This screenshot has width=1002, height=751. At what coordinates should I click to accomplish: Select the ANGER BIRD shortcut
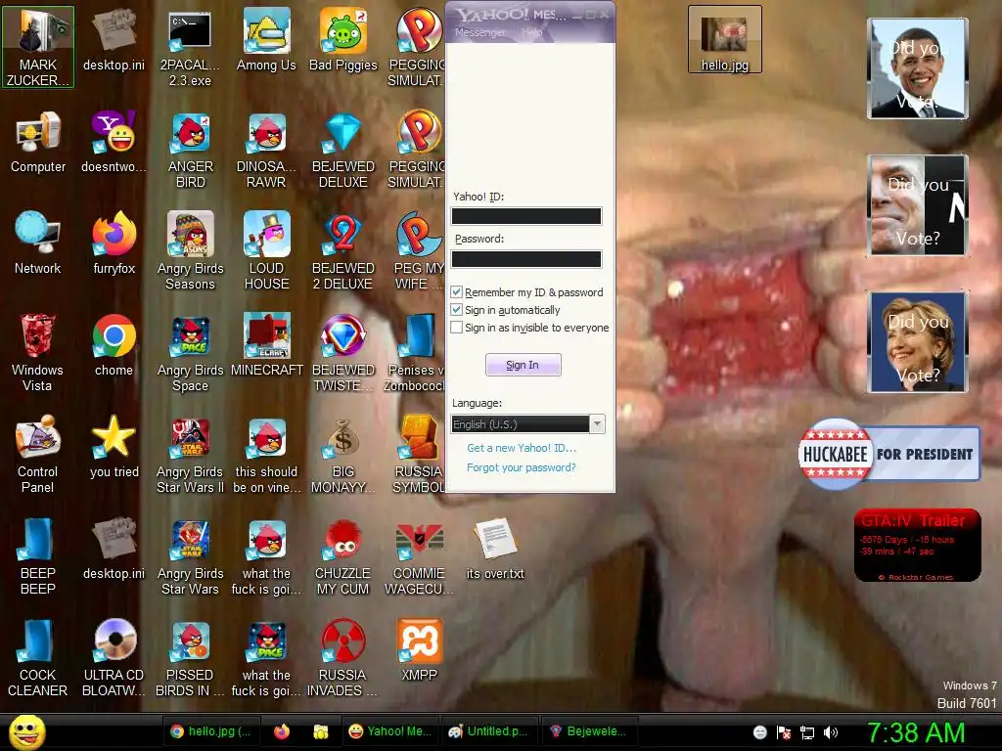point(190,151)
